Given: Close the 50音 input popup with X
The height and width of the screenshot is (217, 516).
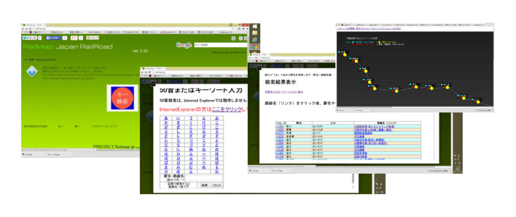Looking at the screenshot, I should pos(153,84).
